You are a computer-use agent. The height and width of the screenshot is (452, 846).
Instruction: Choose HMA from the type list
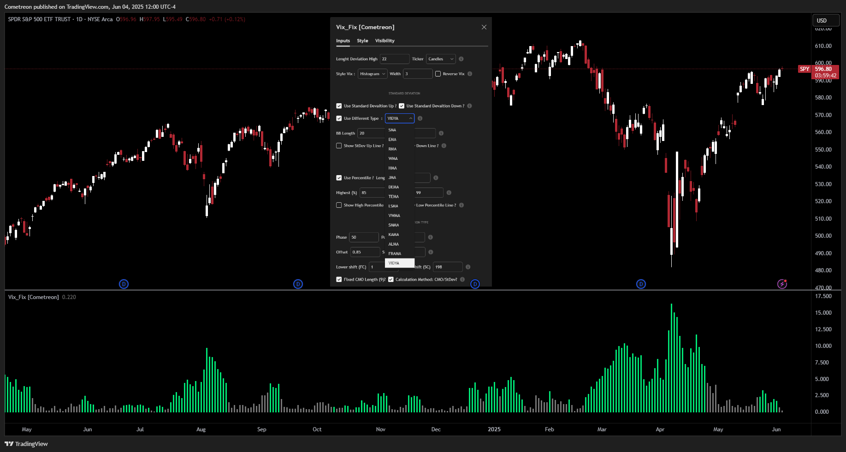tap(400, 168)
